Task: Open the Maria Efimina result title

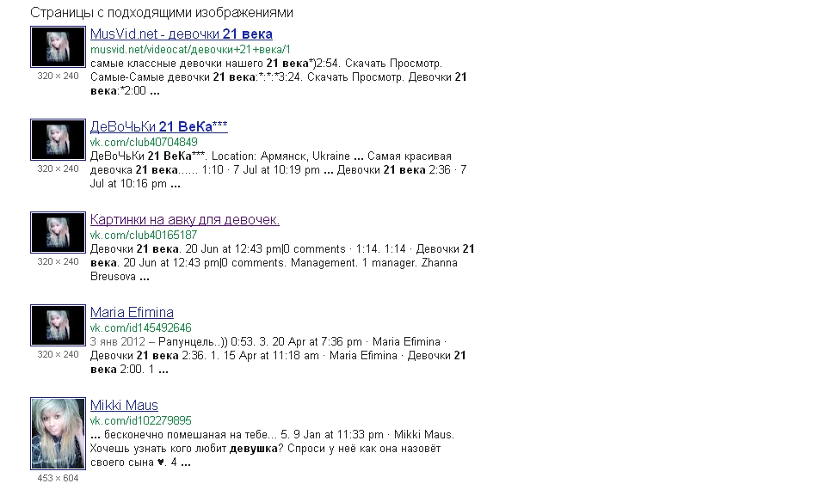Action: click(x=132, y=312)
